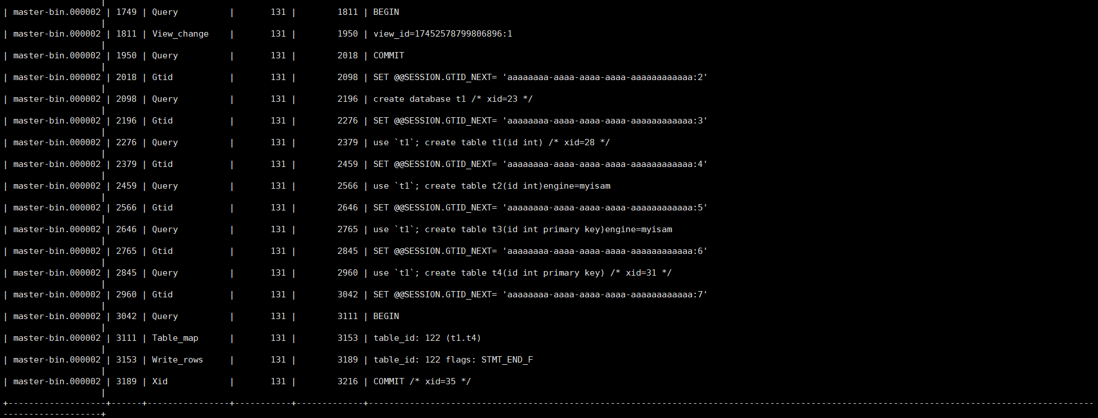Click the GTID_NEXT line ending in :7
1098x418 pixels.
coord(540,294)
